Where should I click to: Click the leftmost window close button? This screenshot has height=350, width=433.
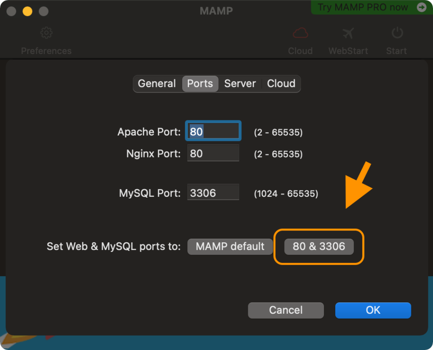11,11
